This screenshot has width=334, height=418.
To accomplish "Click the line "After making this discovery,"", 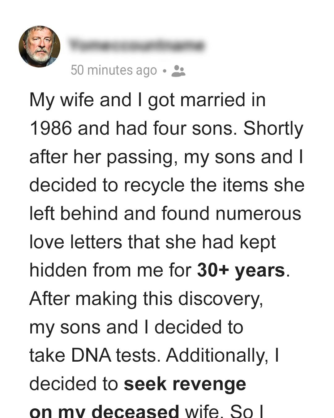I will point(146,299).
